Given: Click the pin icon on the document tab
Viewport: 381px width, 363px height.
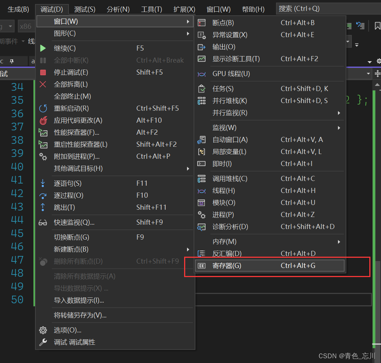Looking at the screenshot, I should pos(12,62).
